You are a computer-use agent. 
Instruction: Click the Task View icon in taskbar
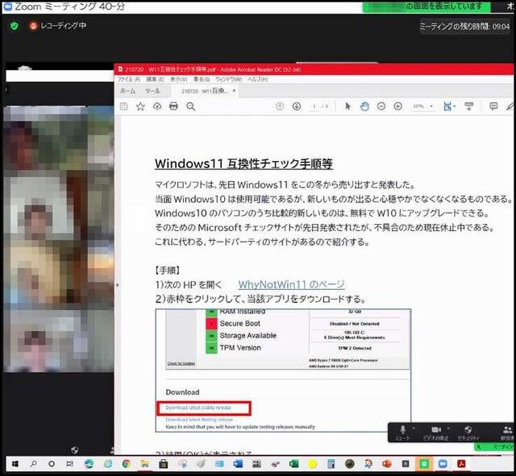[x=70, y=464]
